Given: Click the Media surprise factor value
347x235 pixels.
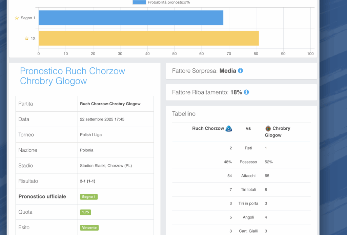Looking at the screenshot, I should coord(228,71).
